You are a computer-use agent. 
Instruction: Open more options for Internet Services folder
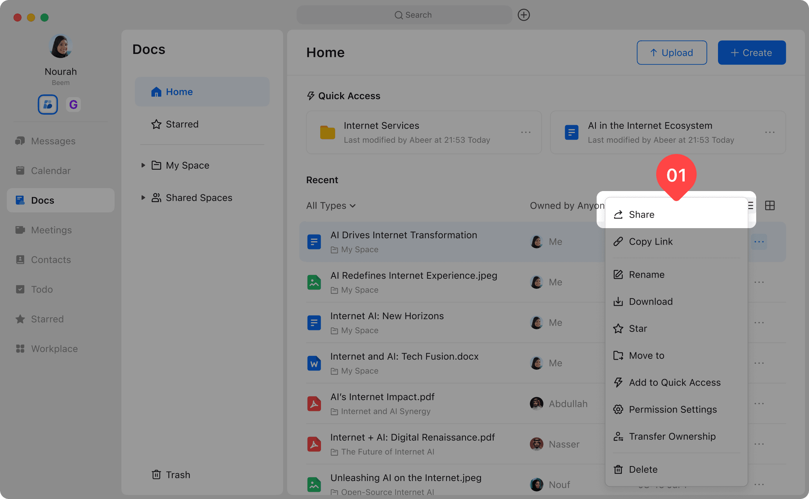pyautogui.click(x=525, y=133)
